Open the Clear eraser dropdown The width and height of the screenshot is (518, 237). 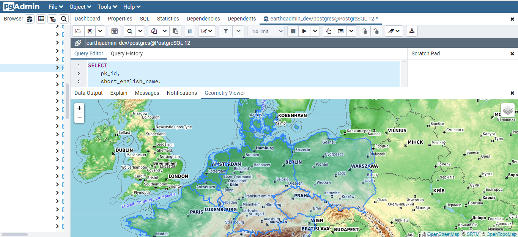(x=394, y=31)
